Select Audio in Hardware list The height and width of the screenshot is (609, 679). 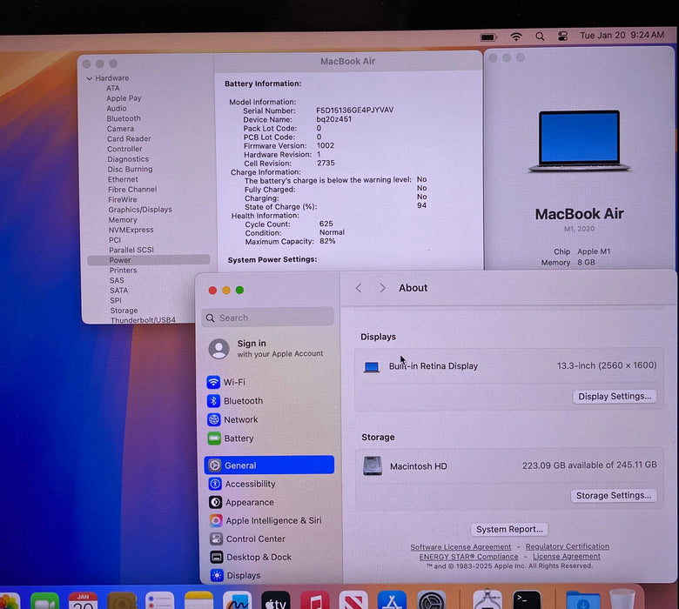117,108
